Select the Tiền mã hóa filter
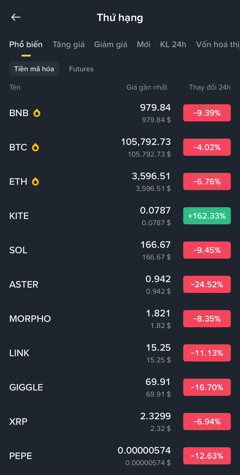Image resolution: width=240 pixels, height=475 pixels. [x=34, y=69]
